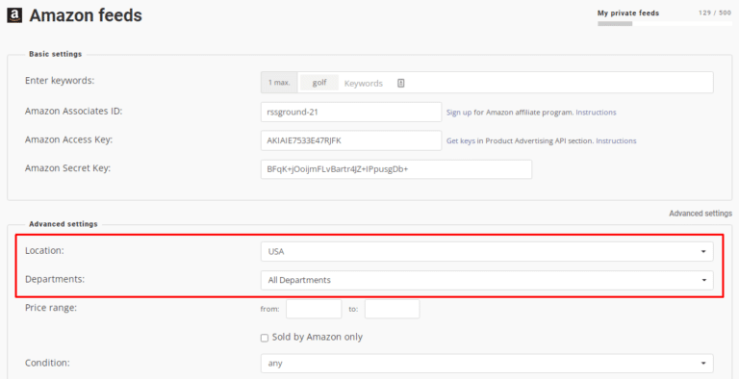Click the Price range label
This screenshot has height=379, width=739.
tap(51, 308)
